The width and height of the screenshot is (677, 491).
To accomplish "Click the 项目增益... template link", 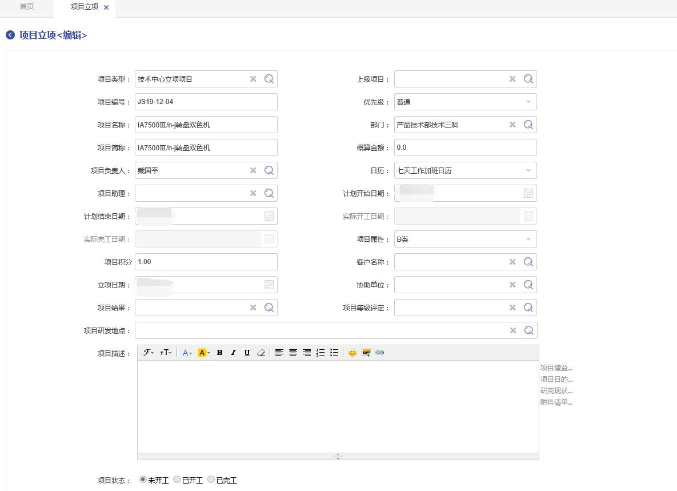I will 556,368.
